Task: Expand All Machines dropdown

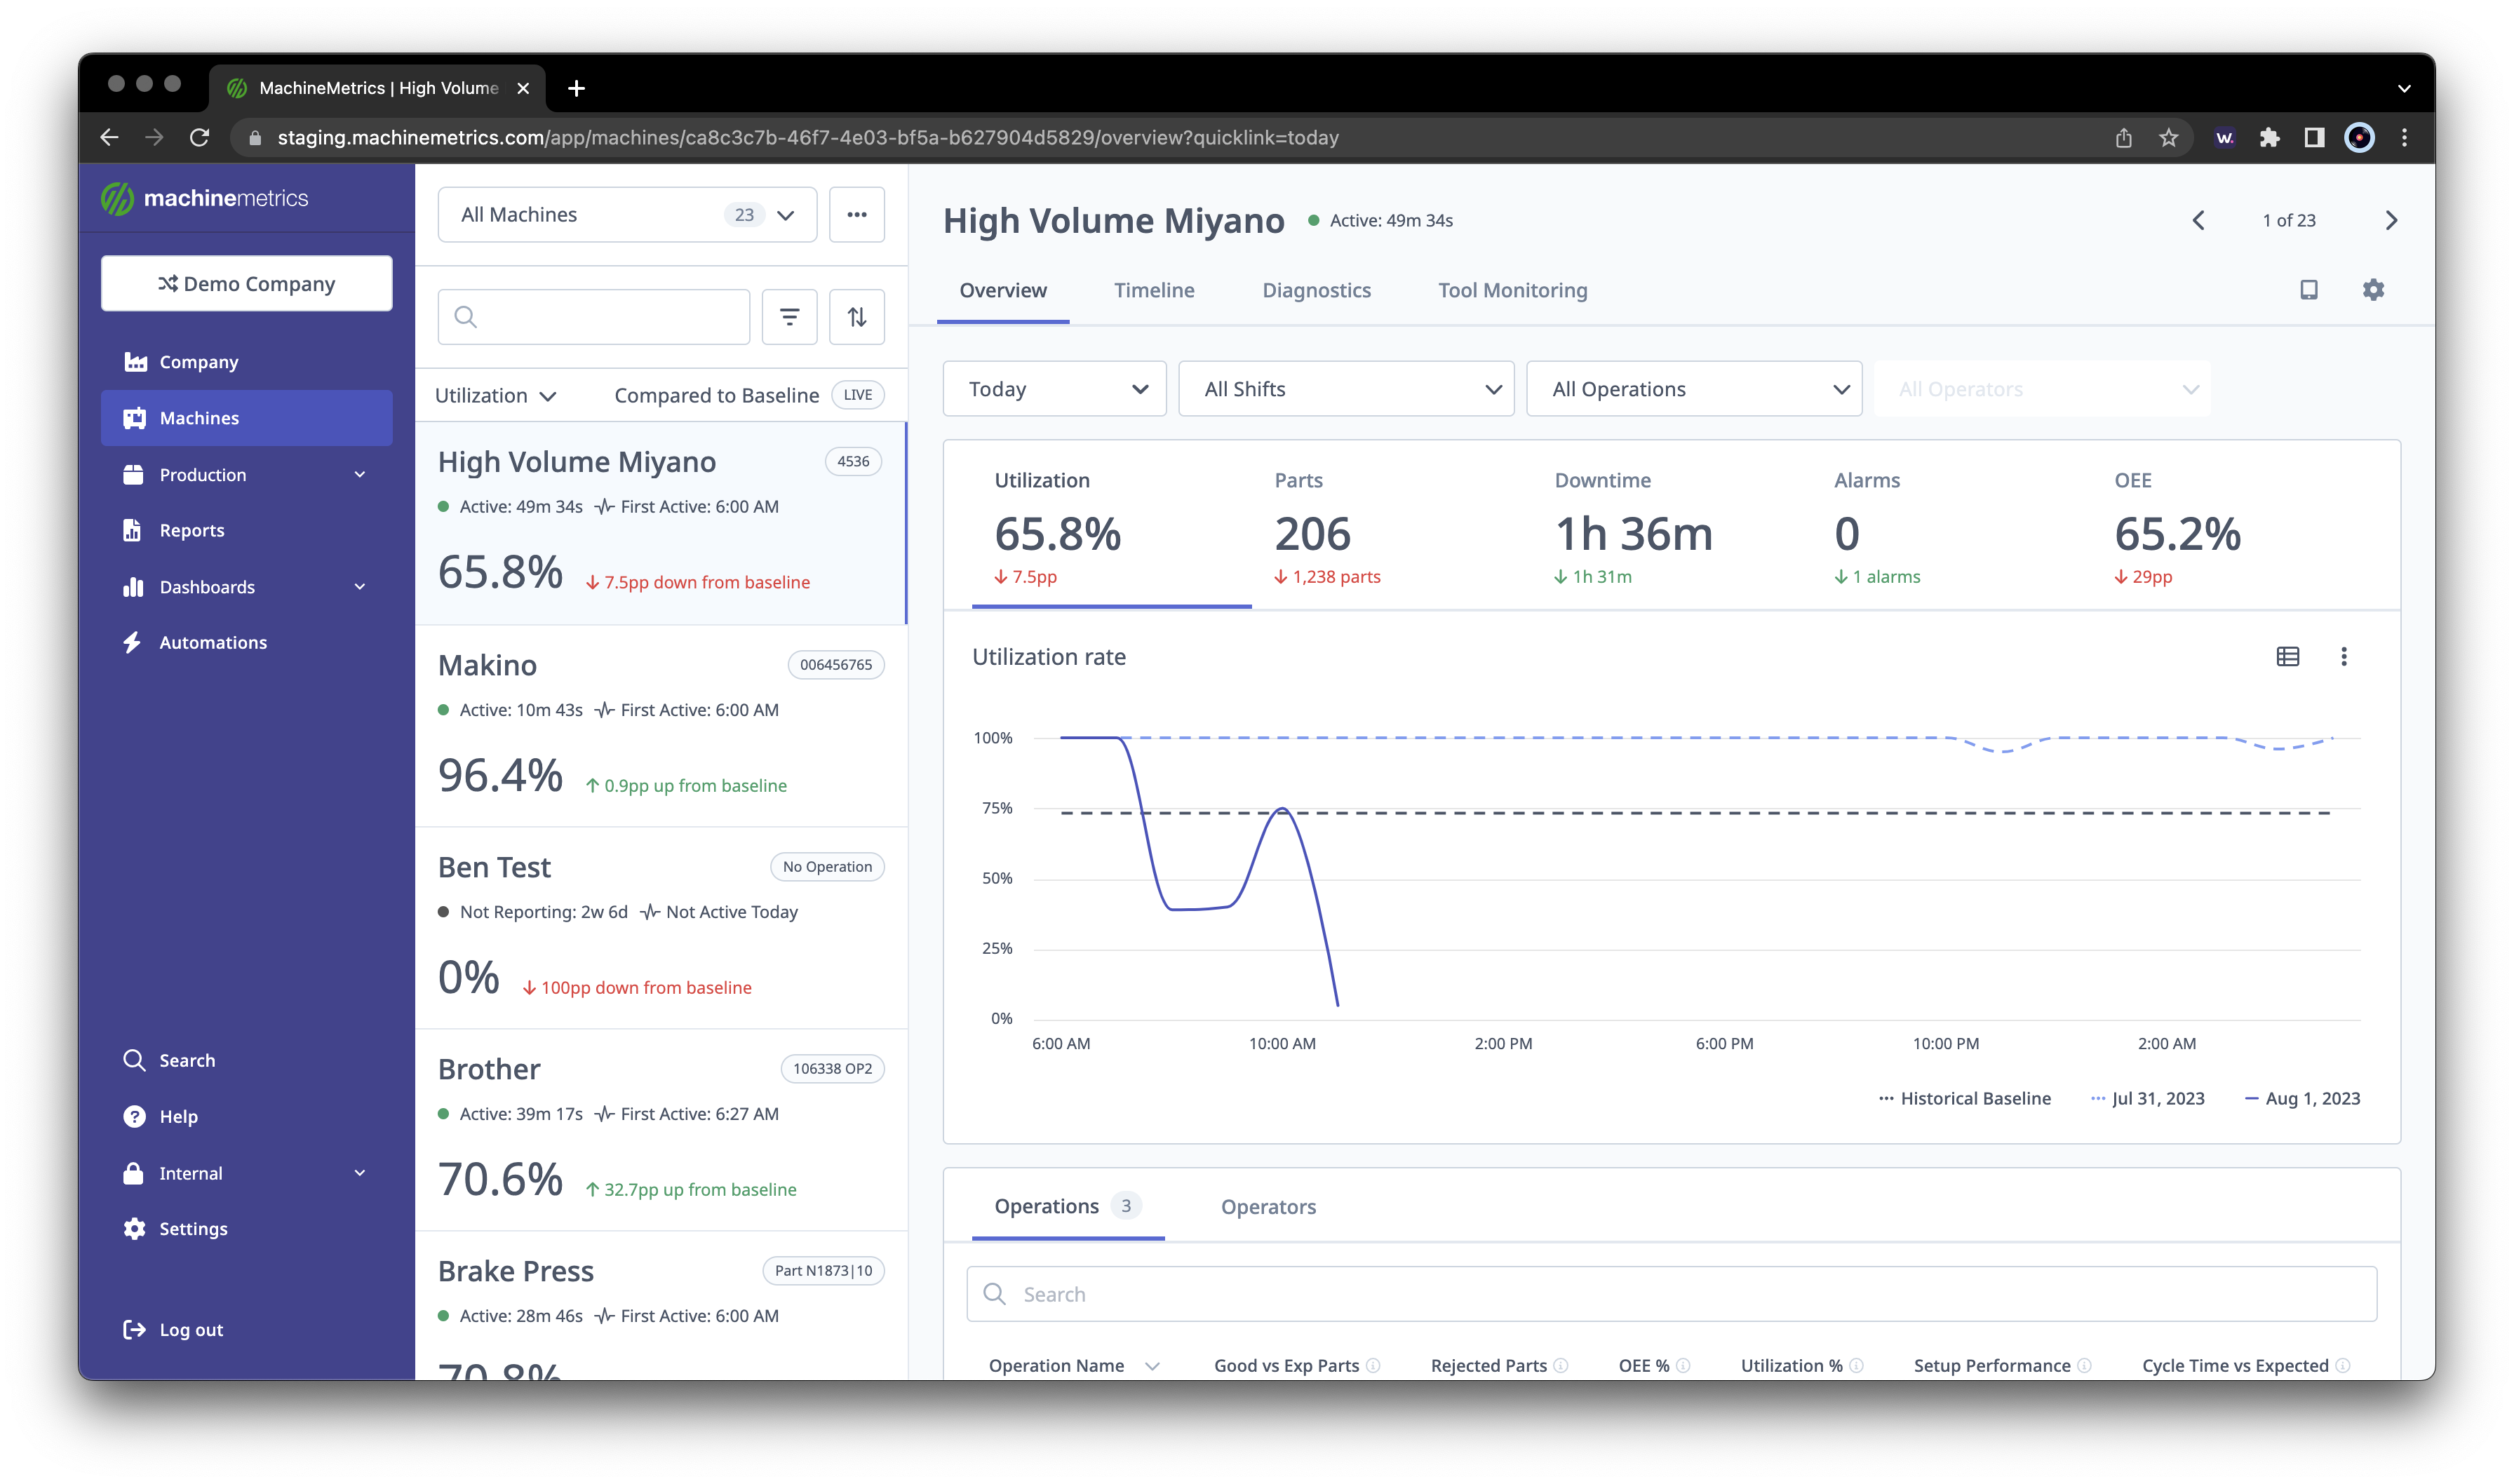Action: pyautogui.click(x=627, y=215)
